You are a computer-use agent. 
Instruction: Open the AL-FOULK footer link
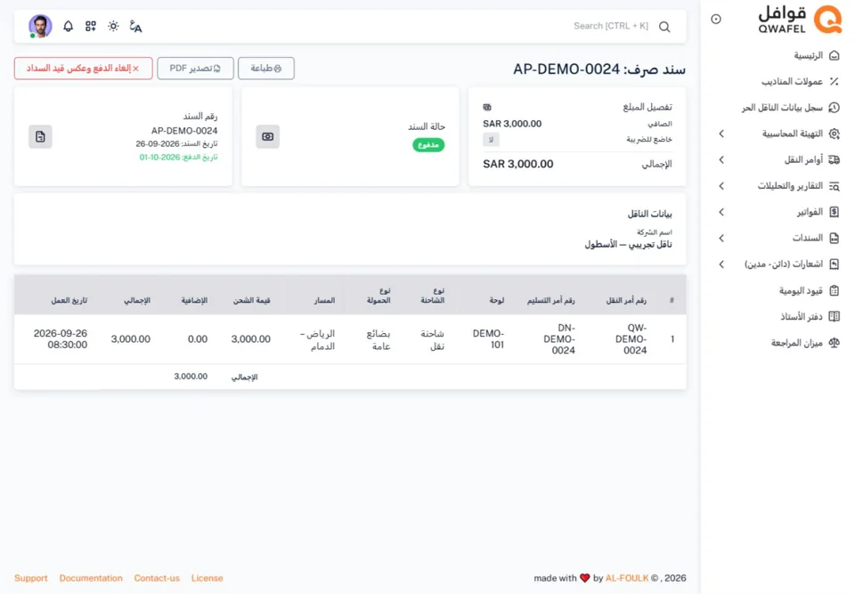coord(627,578)
